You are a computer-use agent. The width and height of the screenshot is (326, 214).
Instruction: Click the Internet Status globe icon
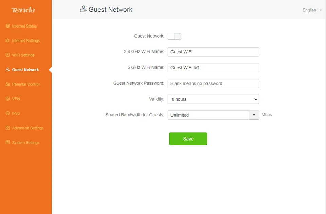tap(7, 26)
